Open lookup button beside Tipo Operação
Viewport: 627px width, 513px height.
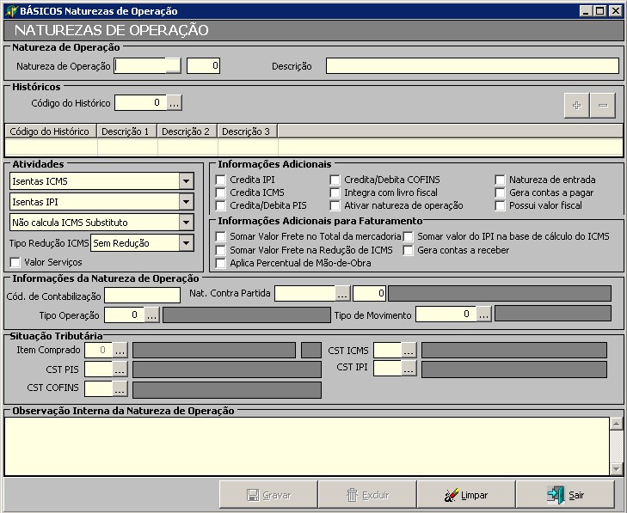pos(152,315)
